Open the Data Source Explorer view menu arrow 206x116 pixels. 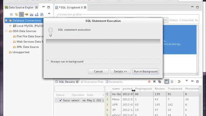click(x=49, y=14)
